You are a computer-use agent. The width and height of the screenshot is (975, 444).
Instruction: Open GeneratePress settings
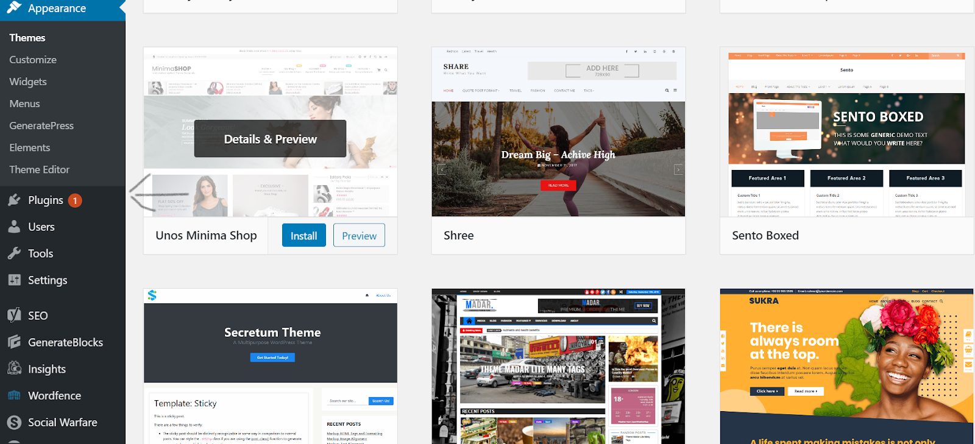pyautogui.click(x=41, y=125)
